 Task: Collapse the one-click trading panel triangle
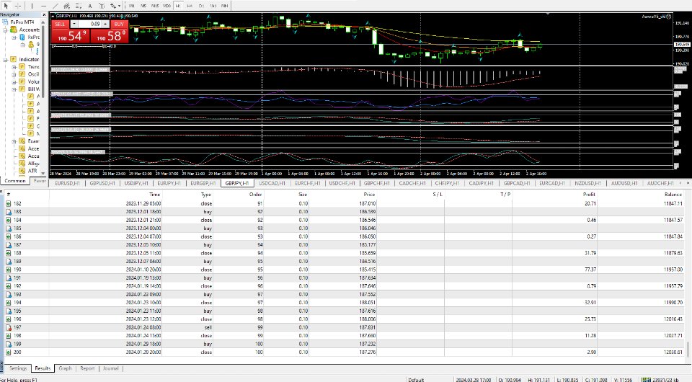53,16
